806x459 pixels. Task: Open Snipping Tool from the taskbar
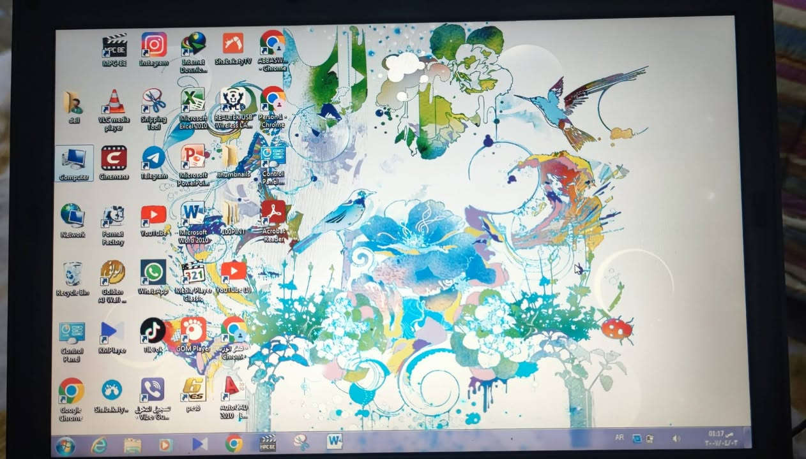301,442
